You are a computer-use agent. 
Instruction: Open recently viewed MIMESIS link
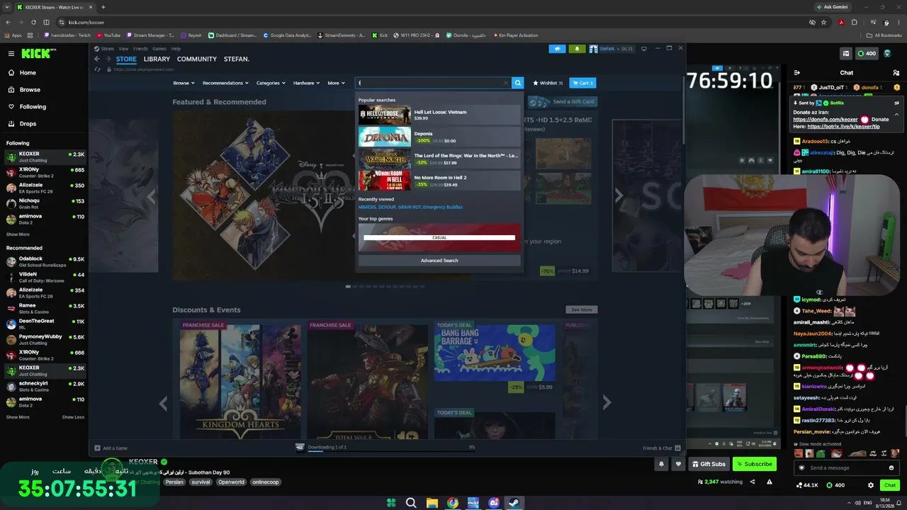pyautogui.click(x=367, y=207)
